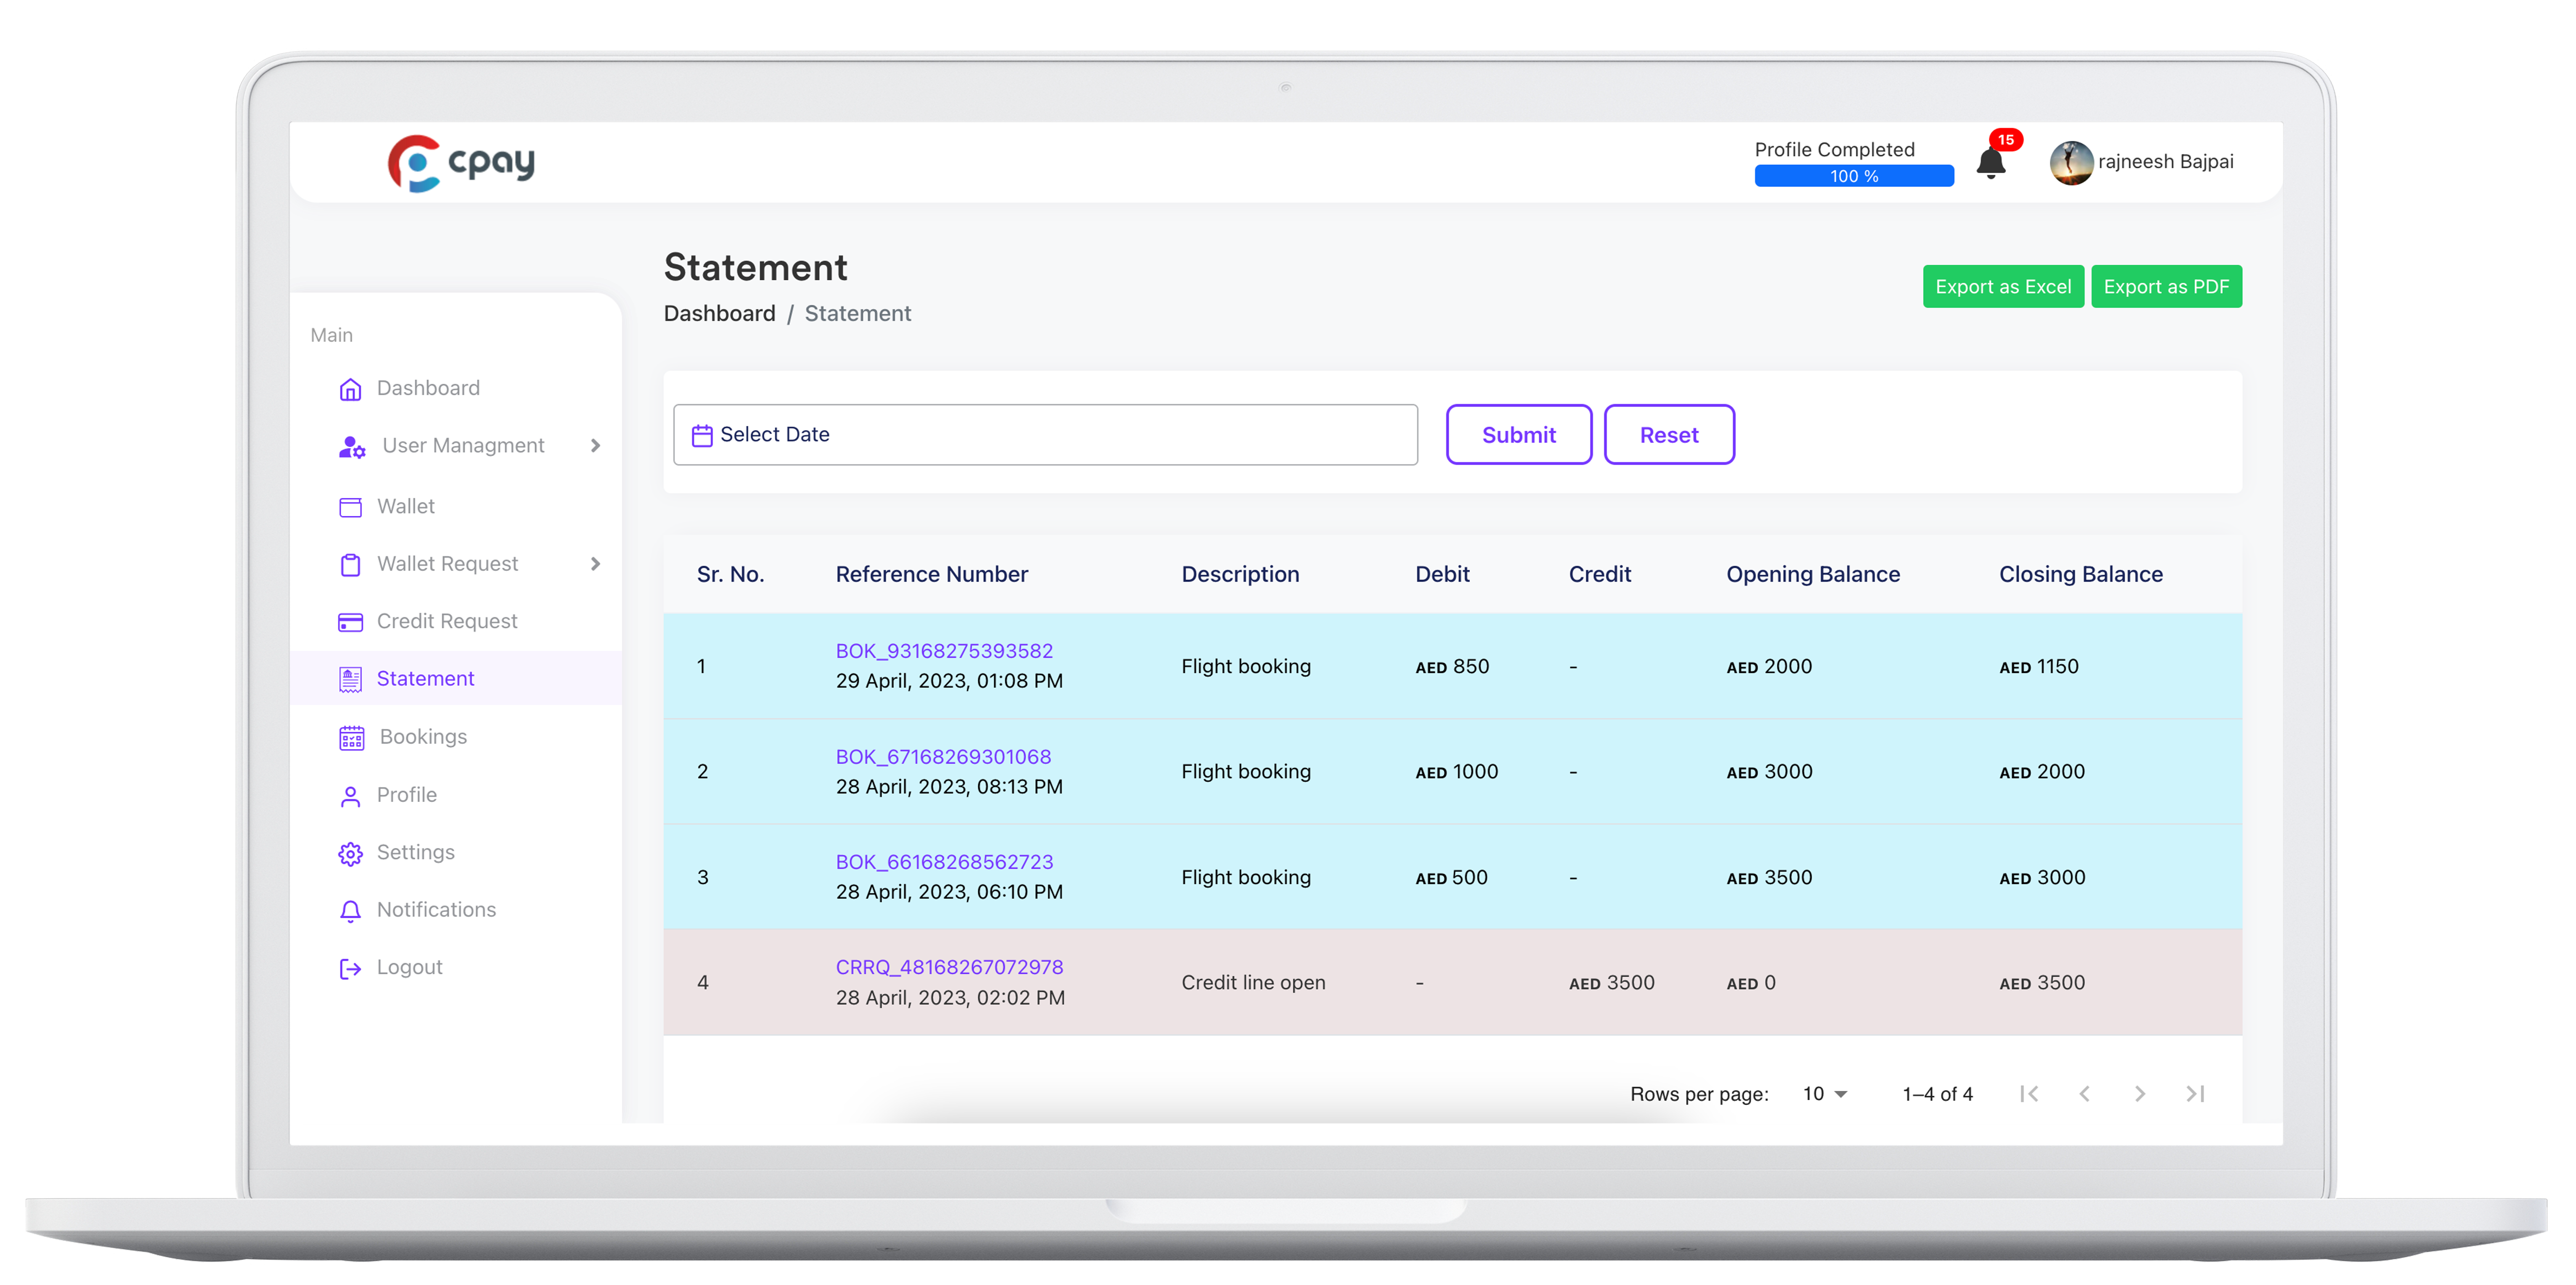Open the notifications bell icon
Image resolution: width=2576 pixels, height=1285 pixels.
coord(1990,164)
